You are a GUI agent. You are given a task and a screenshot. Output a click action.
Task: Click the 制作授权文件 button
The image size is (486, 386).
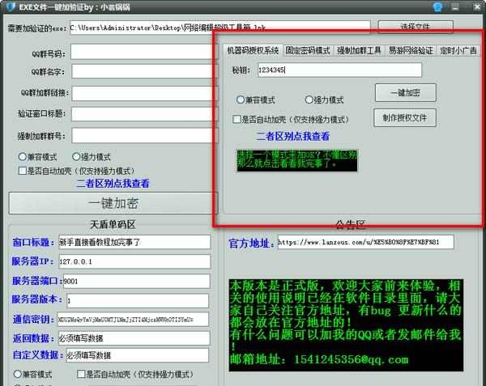405,117
